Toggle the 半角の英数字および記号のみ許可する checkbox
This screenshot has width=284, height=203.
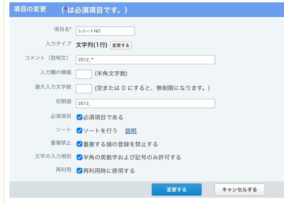(80, 157)
